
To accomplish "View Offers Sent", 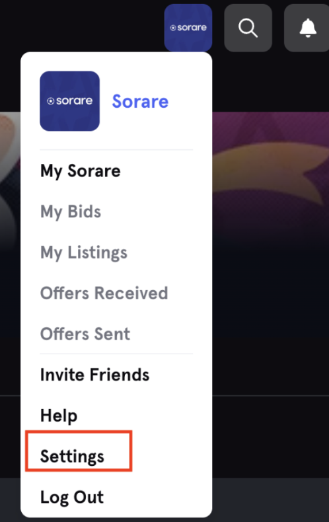I will (85, 334).
